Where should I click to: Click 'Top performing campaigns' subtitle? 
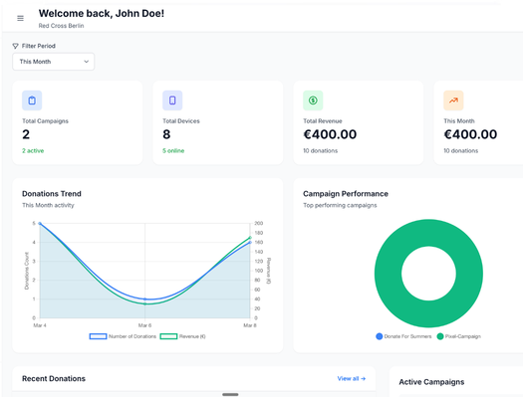click(x=340, y=205)
